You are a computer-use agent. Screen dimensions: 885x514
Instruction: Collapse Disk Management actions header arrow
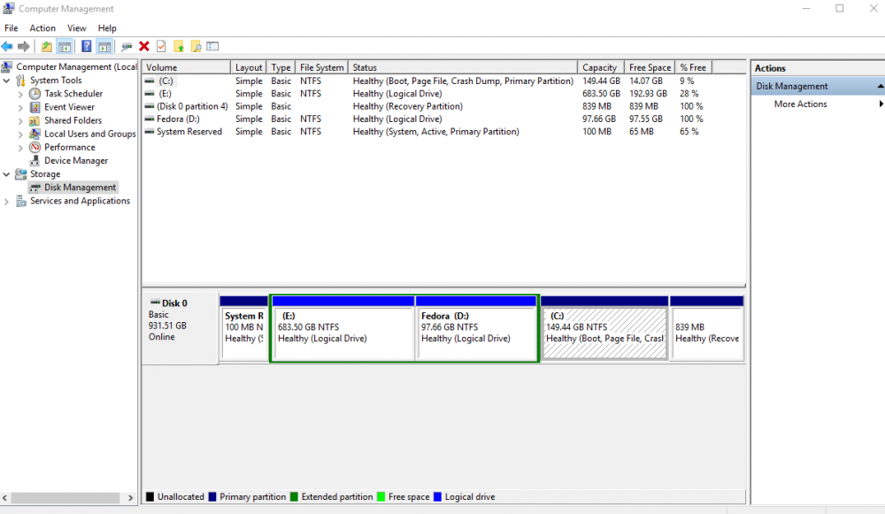pos(880,87)
